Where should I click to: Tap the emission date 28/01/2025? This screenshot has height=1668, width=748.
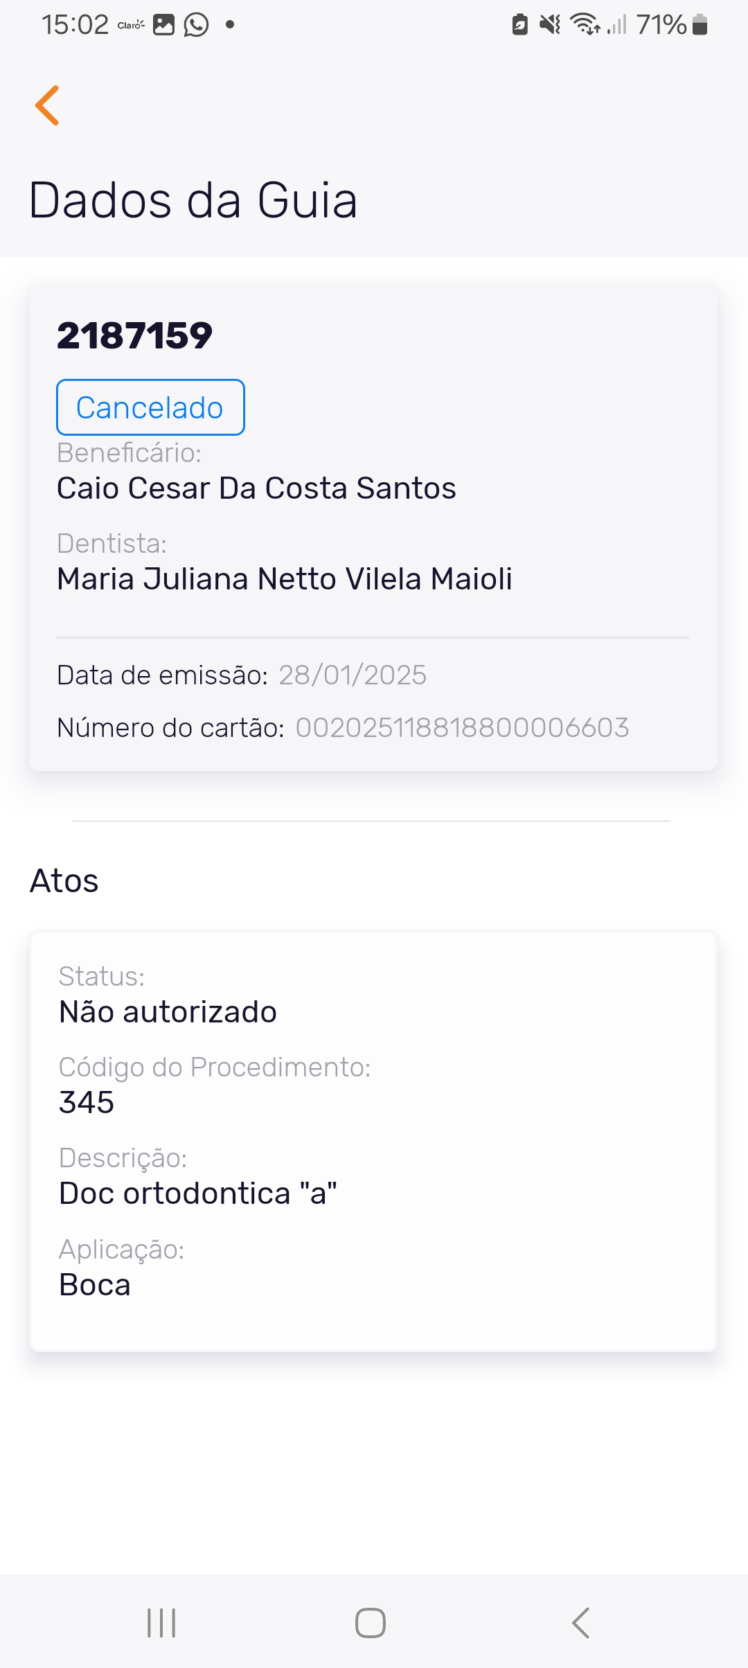click(353, 675)
